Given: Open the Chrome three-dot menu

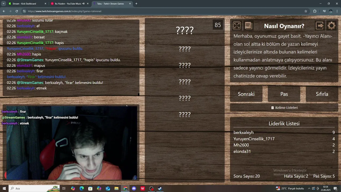Looking at the screenshot, I should tap(337, 11).
